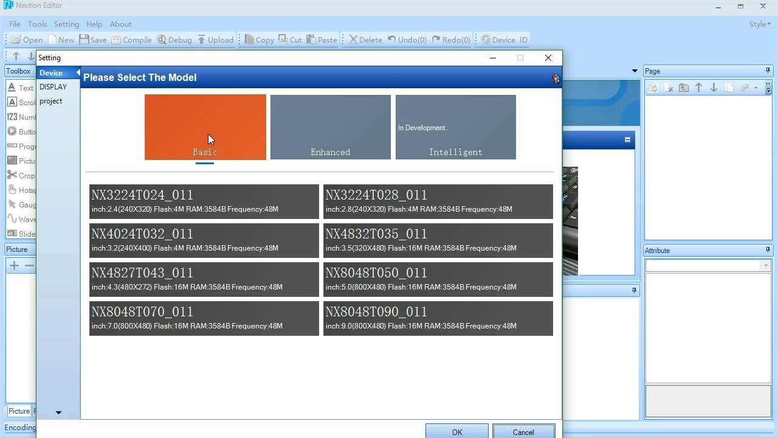Click the Cut toolbar icon

[x=290, y=40]
